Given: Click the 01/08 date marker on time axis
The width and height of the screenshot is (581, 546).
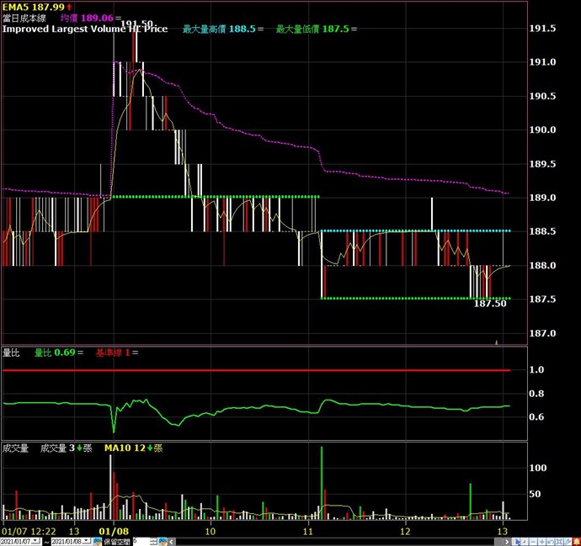Looking at the screenshot, I should [x=113, y=531].
